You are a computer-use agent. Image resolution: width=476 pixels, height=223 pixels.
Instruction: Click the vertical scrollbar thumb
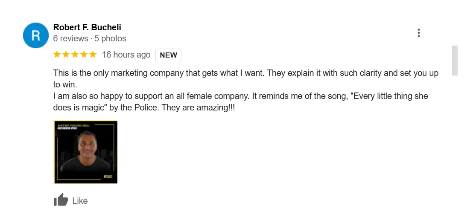coord(455,60)
